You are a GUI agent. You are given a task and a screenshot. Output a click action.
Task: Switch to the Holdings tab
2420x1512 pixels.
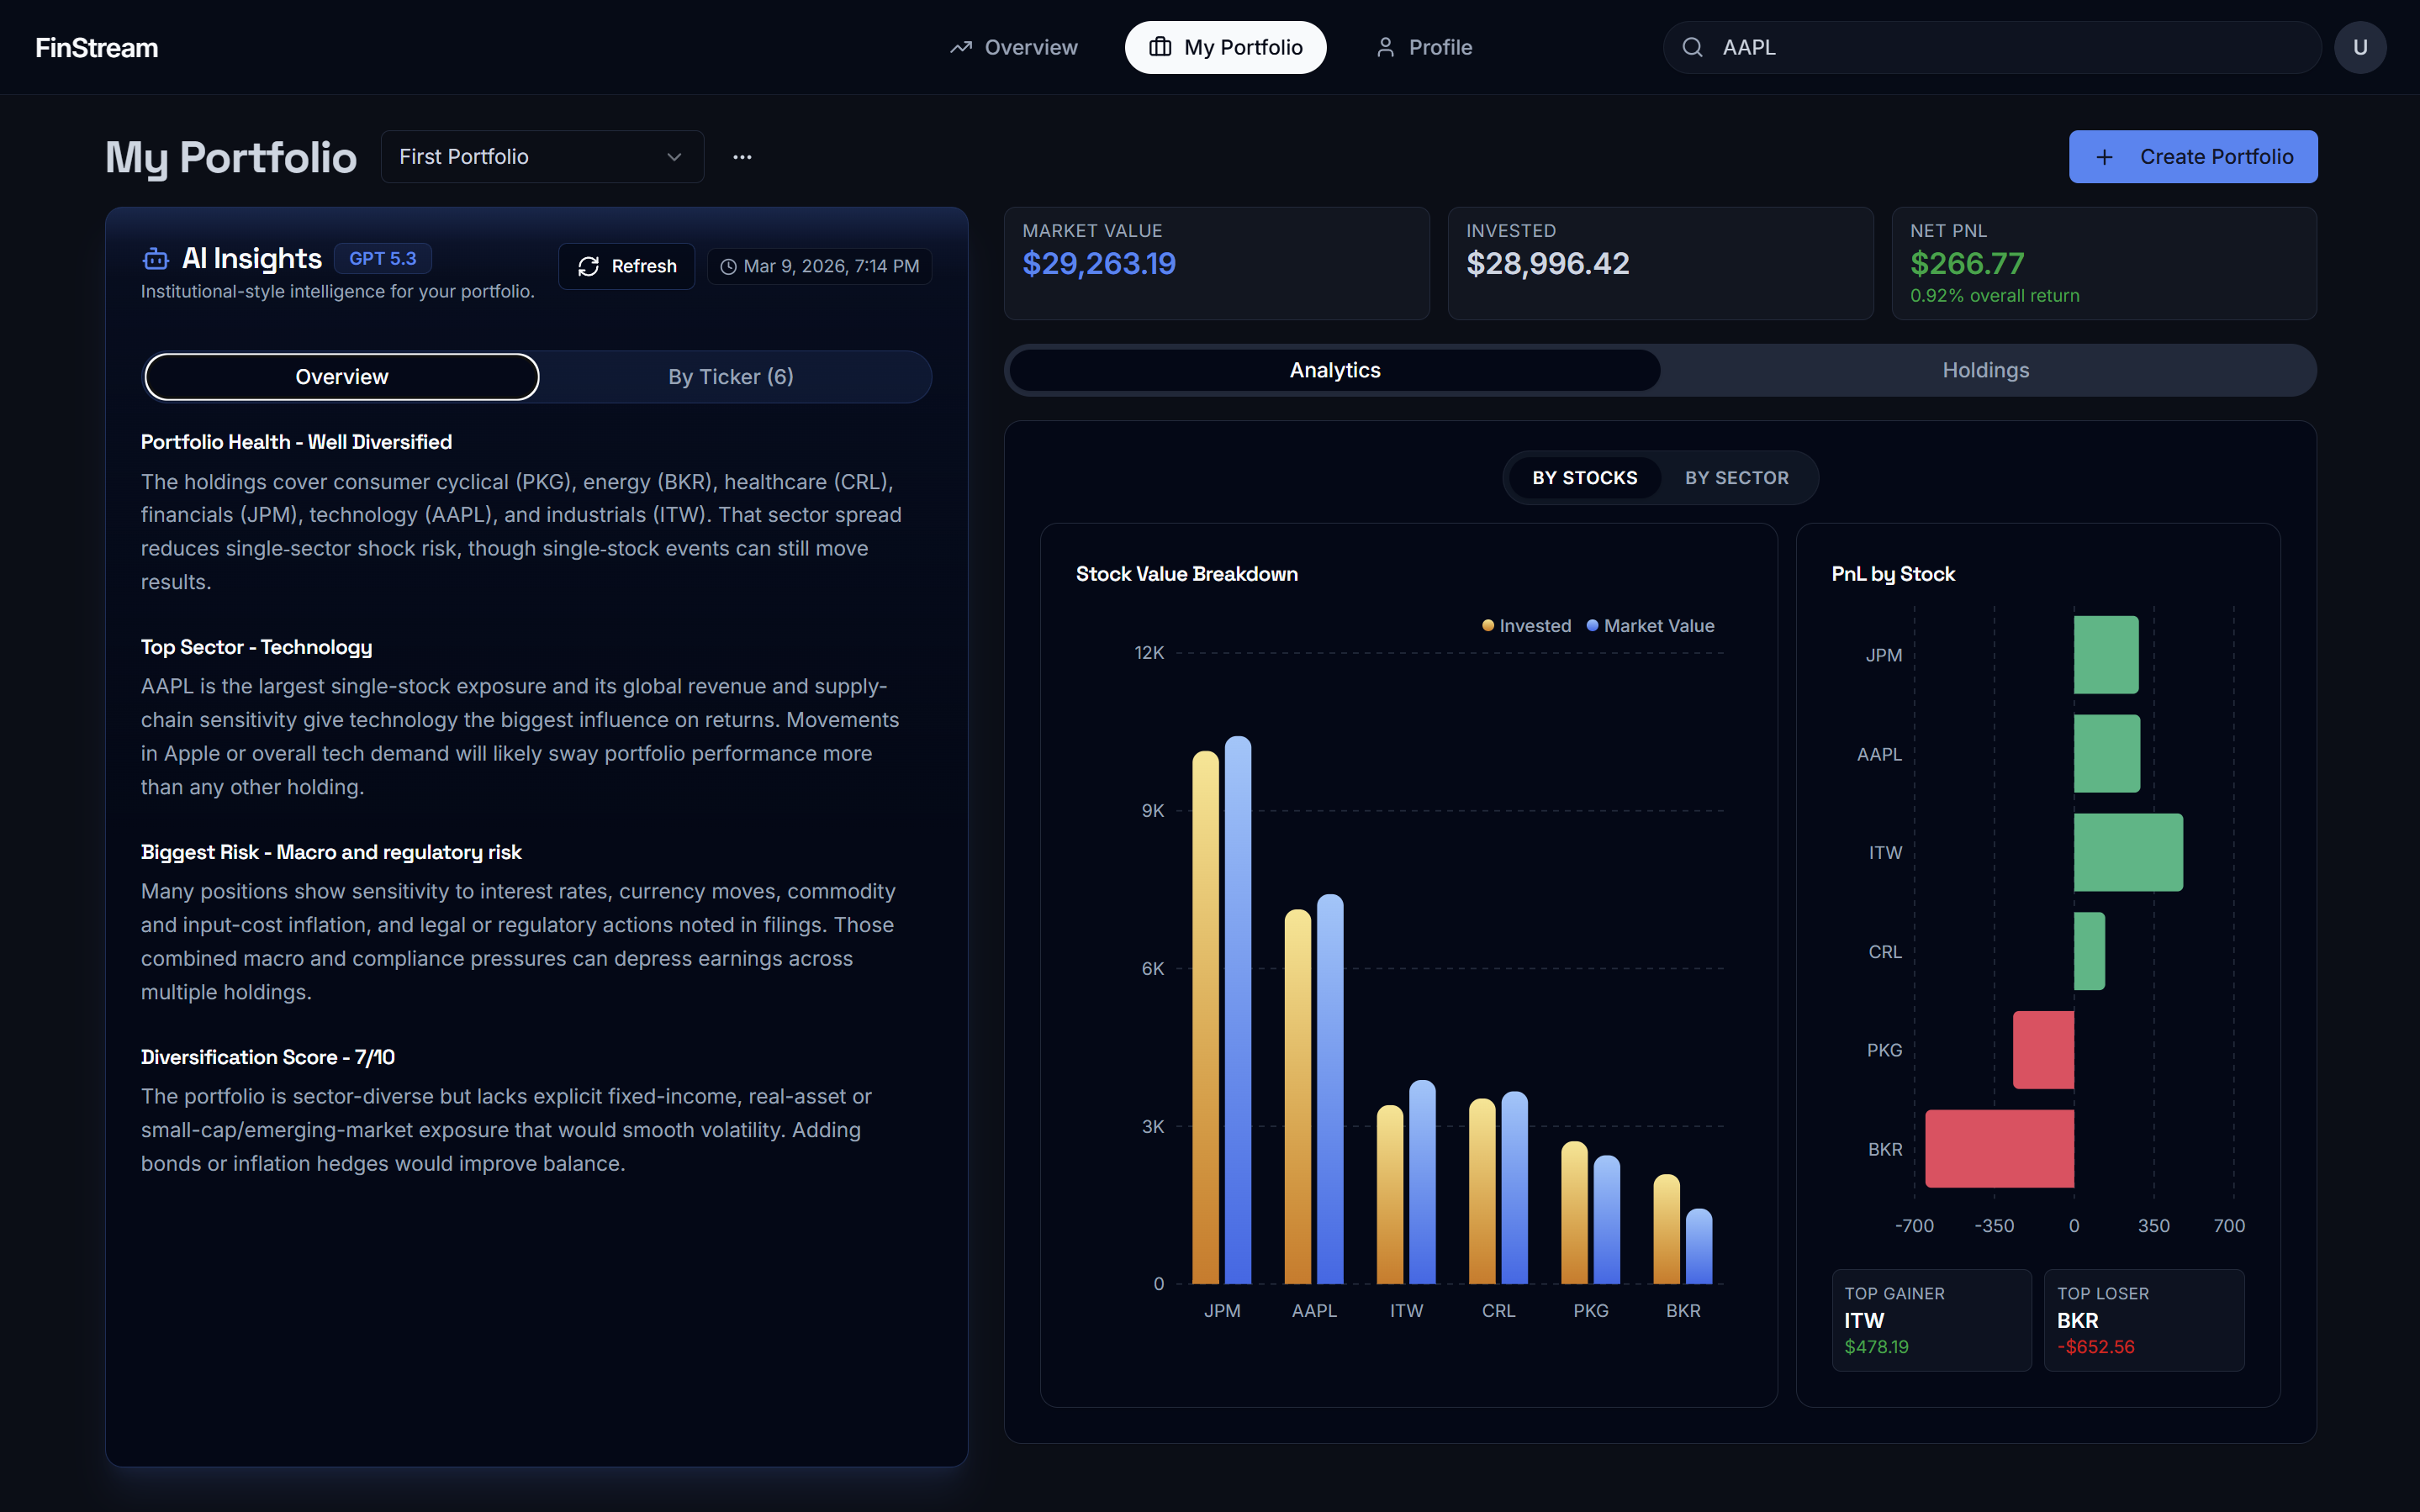tap(1984, 370)
